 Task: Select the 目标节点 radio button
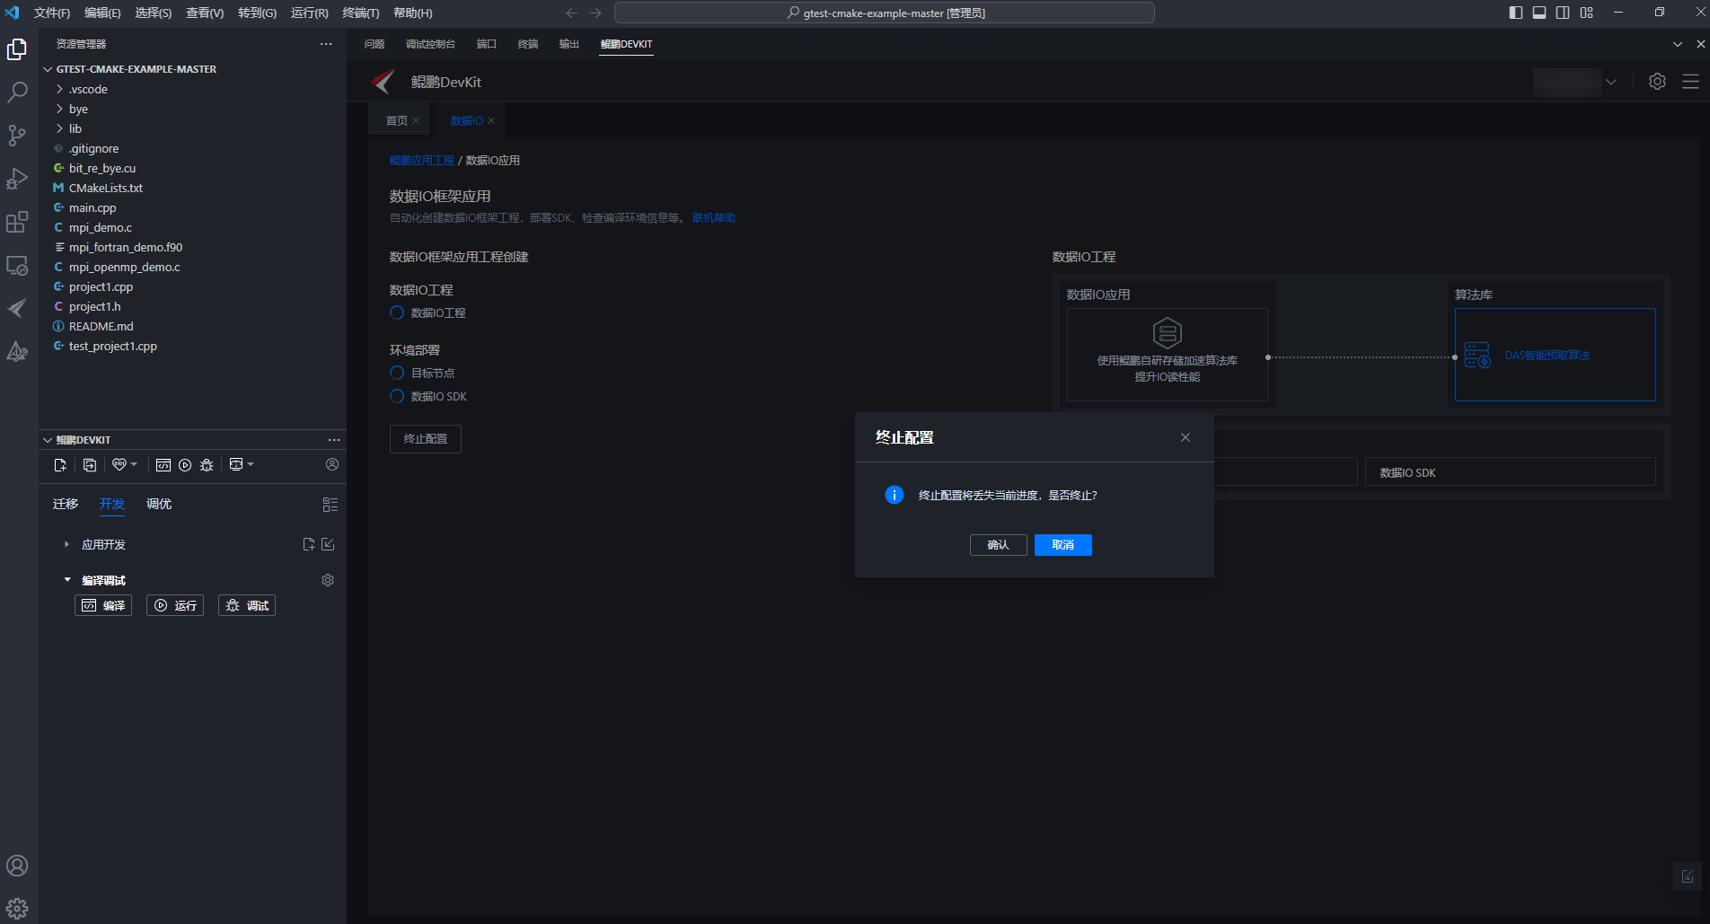click(397, 373)
